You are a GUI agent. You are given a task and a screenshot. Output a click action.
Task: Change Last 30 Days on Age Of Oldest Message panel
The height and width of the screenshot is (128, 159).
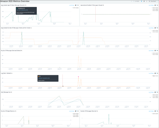pyautogui.click(x=72, y=5)
